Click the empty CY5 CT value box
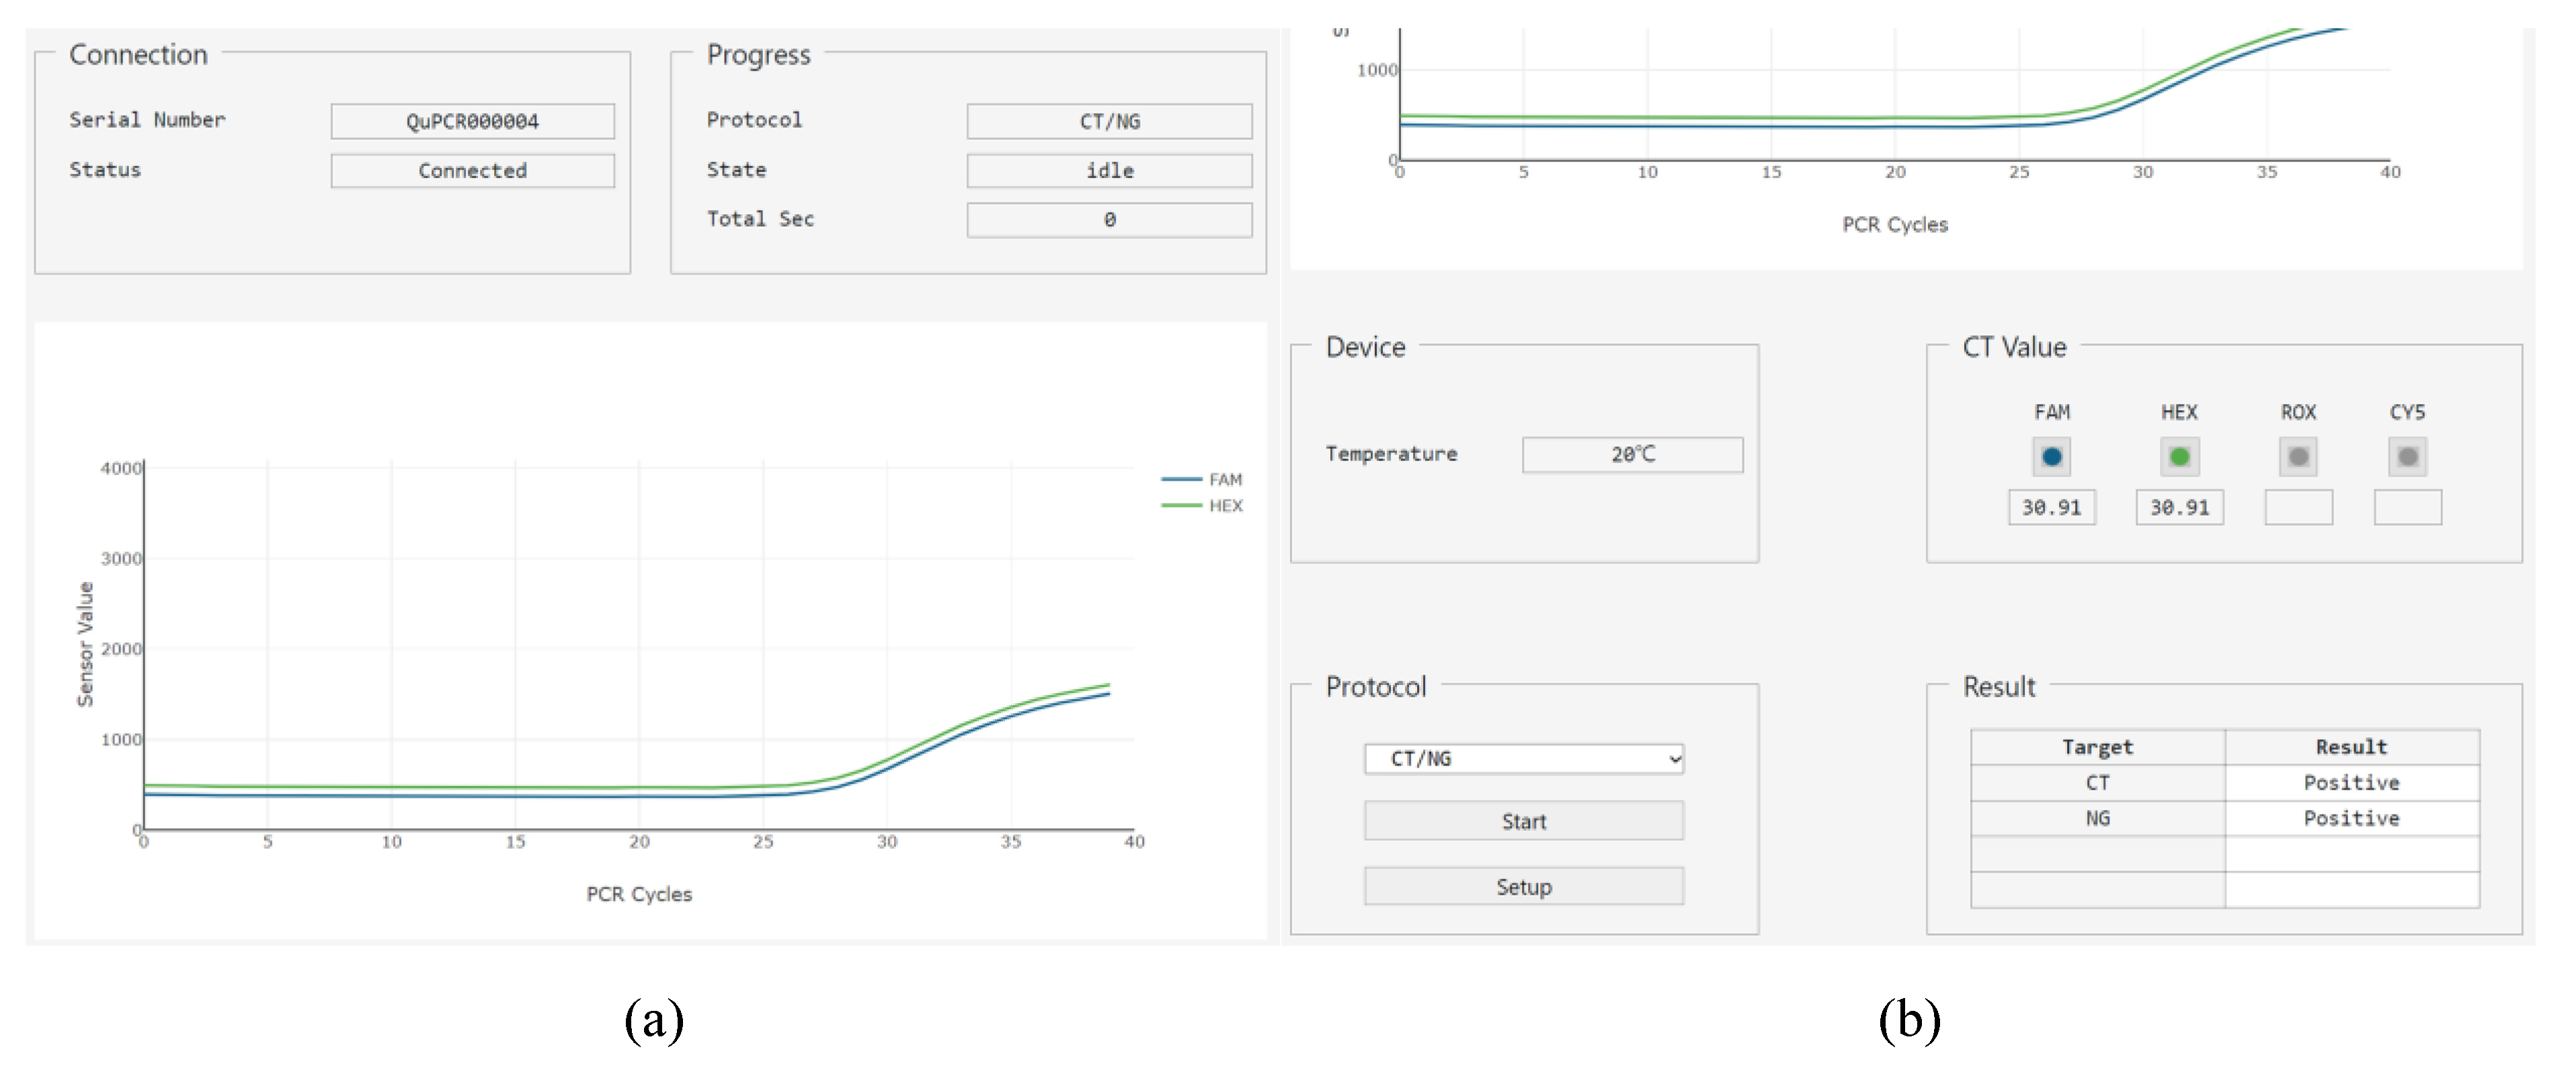Screen dimensions: 2576x1068 click(2407, 508)
